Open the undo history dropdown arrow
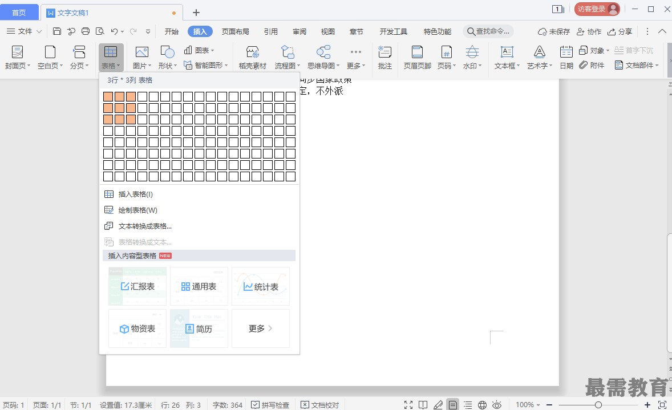 (x=122, y=32)
